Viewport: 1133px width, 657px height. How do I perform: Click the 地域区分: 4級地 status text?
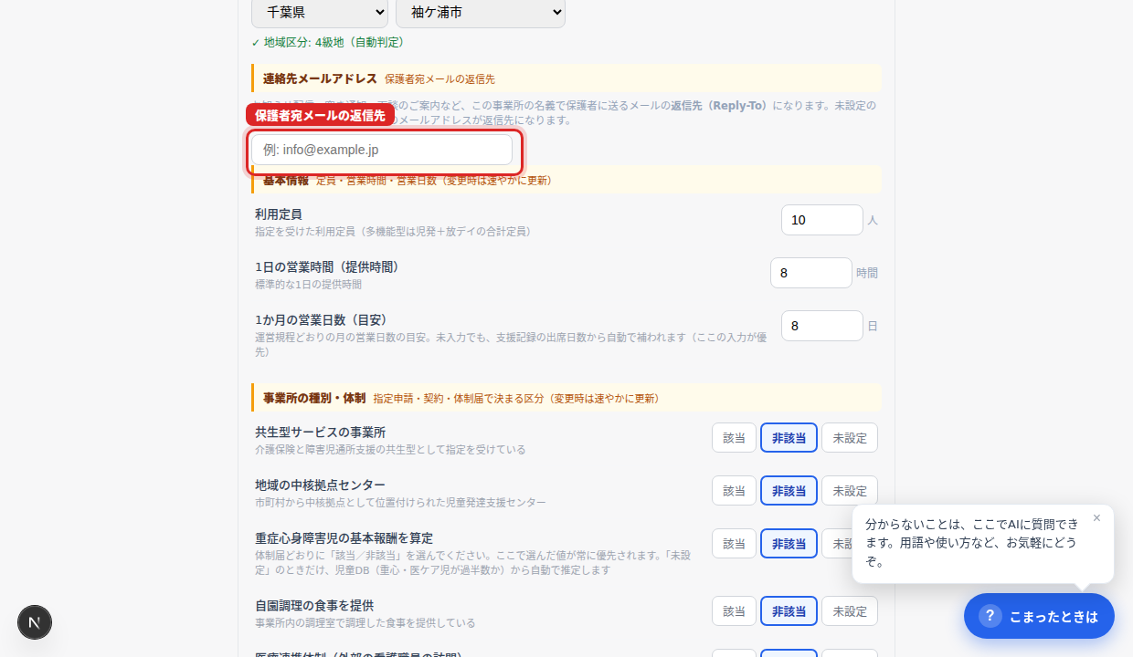[328, 42]
